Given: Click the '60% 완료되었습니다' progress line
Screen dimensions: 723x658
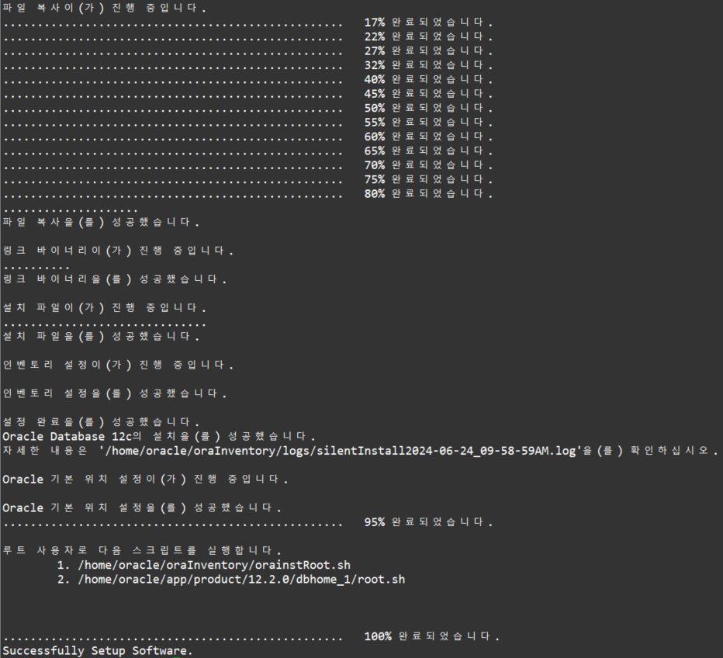Looking at the screenshot, I should [x=247, y=137].
